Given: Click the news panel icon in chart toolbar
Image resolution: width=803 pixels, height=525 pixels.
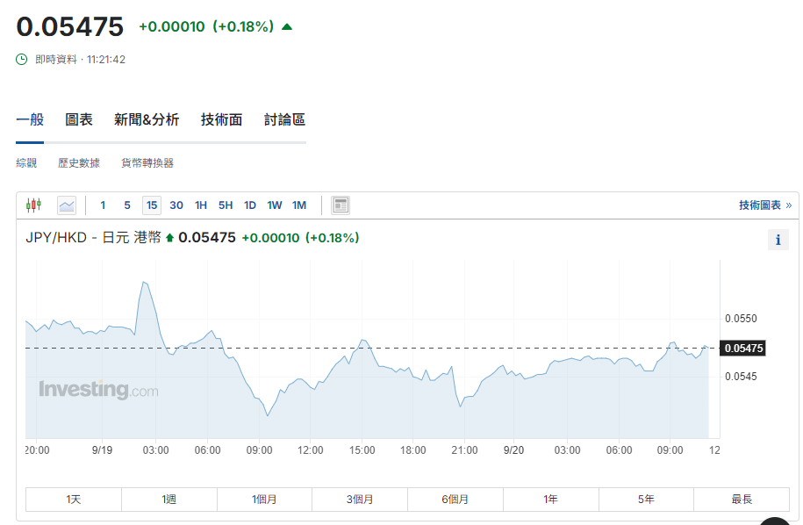Looking at the screenshot, I should click(x=341, y=205).
